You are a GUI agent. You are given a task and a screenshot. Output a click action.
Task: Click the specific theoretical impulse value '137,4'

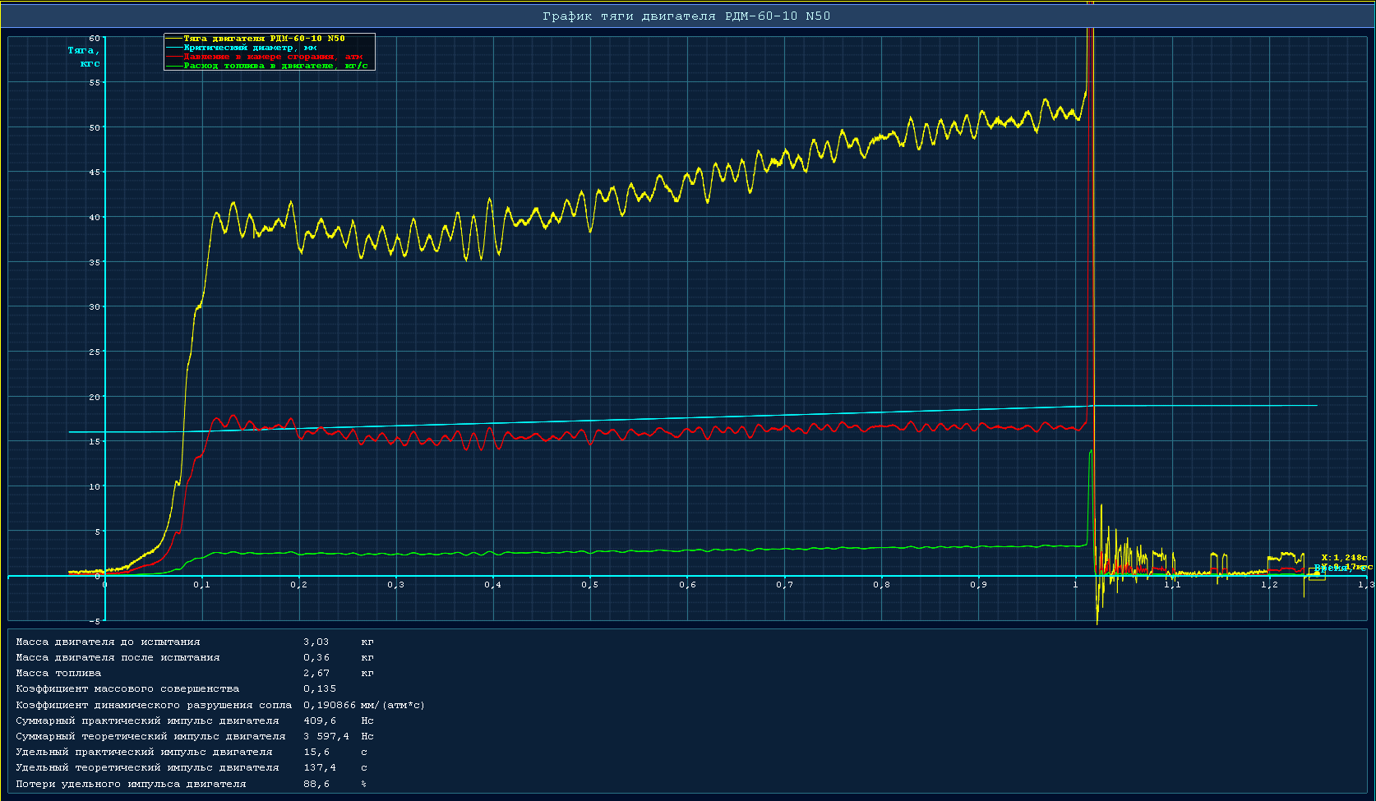pyautogui.click(x=320, y=768)
